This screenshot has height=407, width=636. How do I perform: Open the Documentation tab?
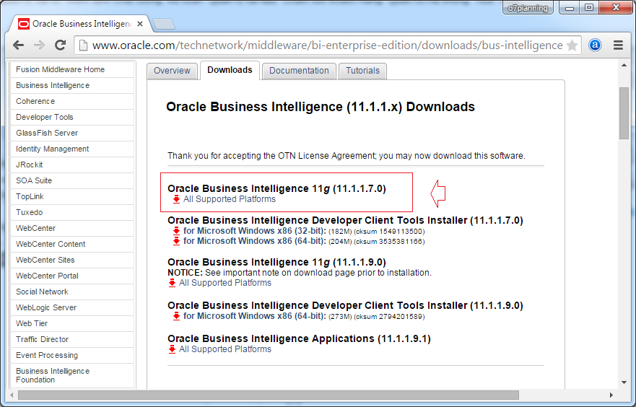coord(299,71)
